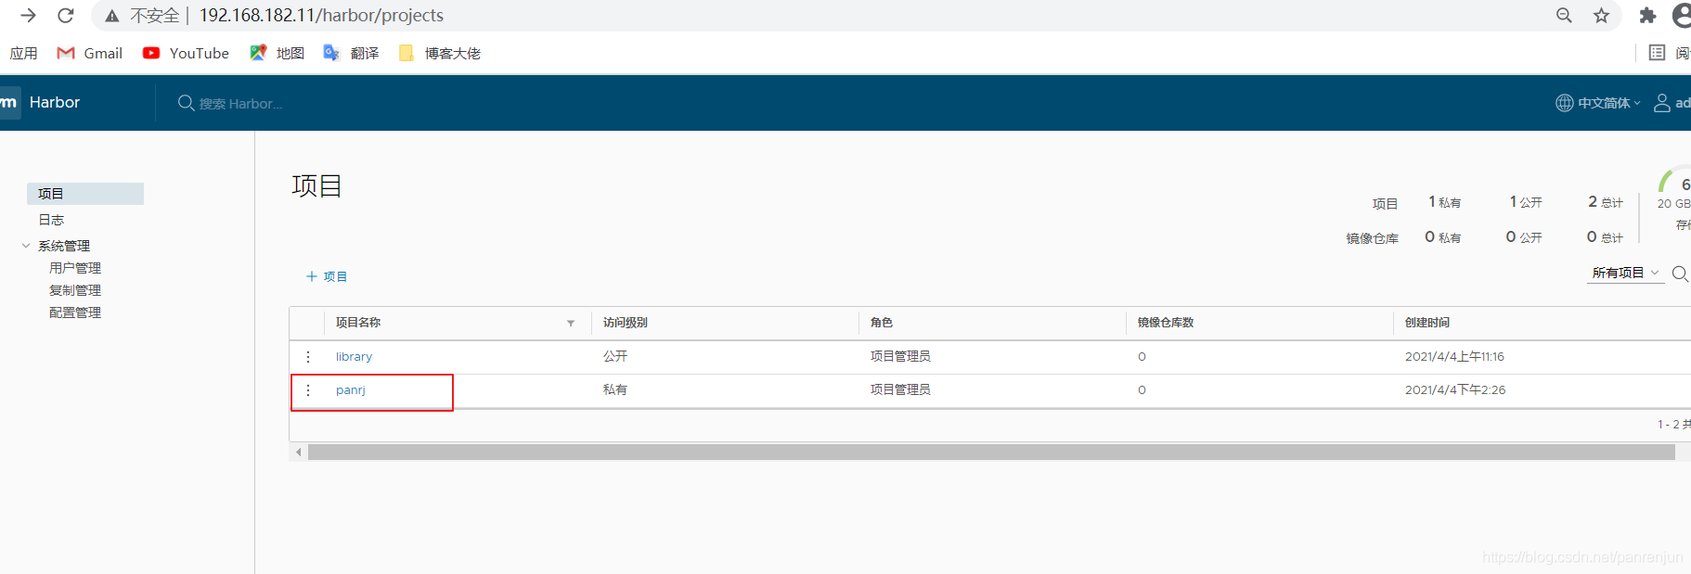The image size is (1691, 574).
Task: Click the browser forward arrow
Action: pos(28,15)
